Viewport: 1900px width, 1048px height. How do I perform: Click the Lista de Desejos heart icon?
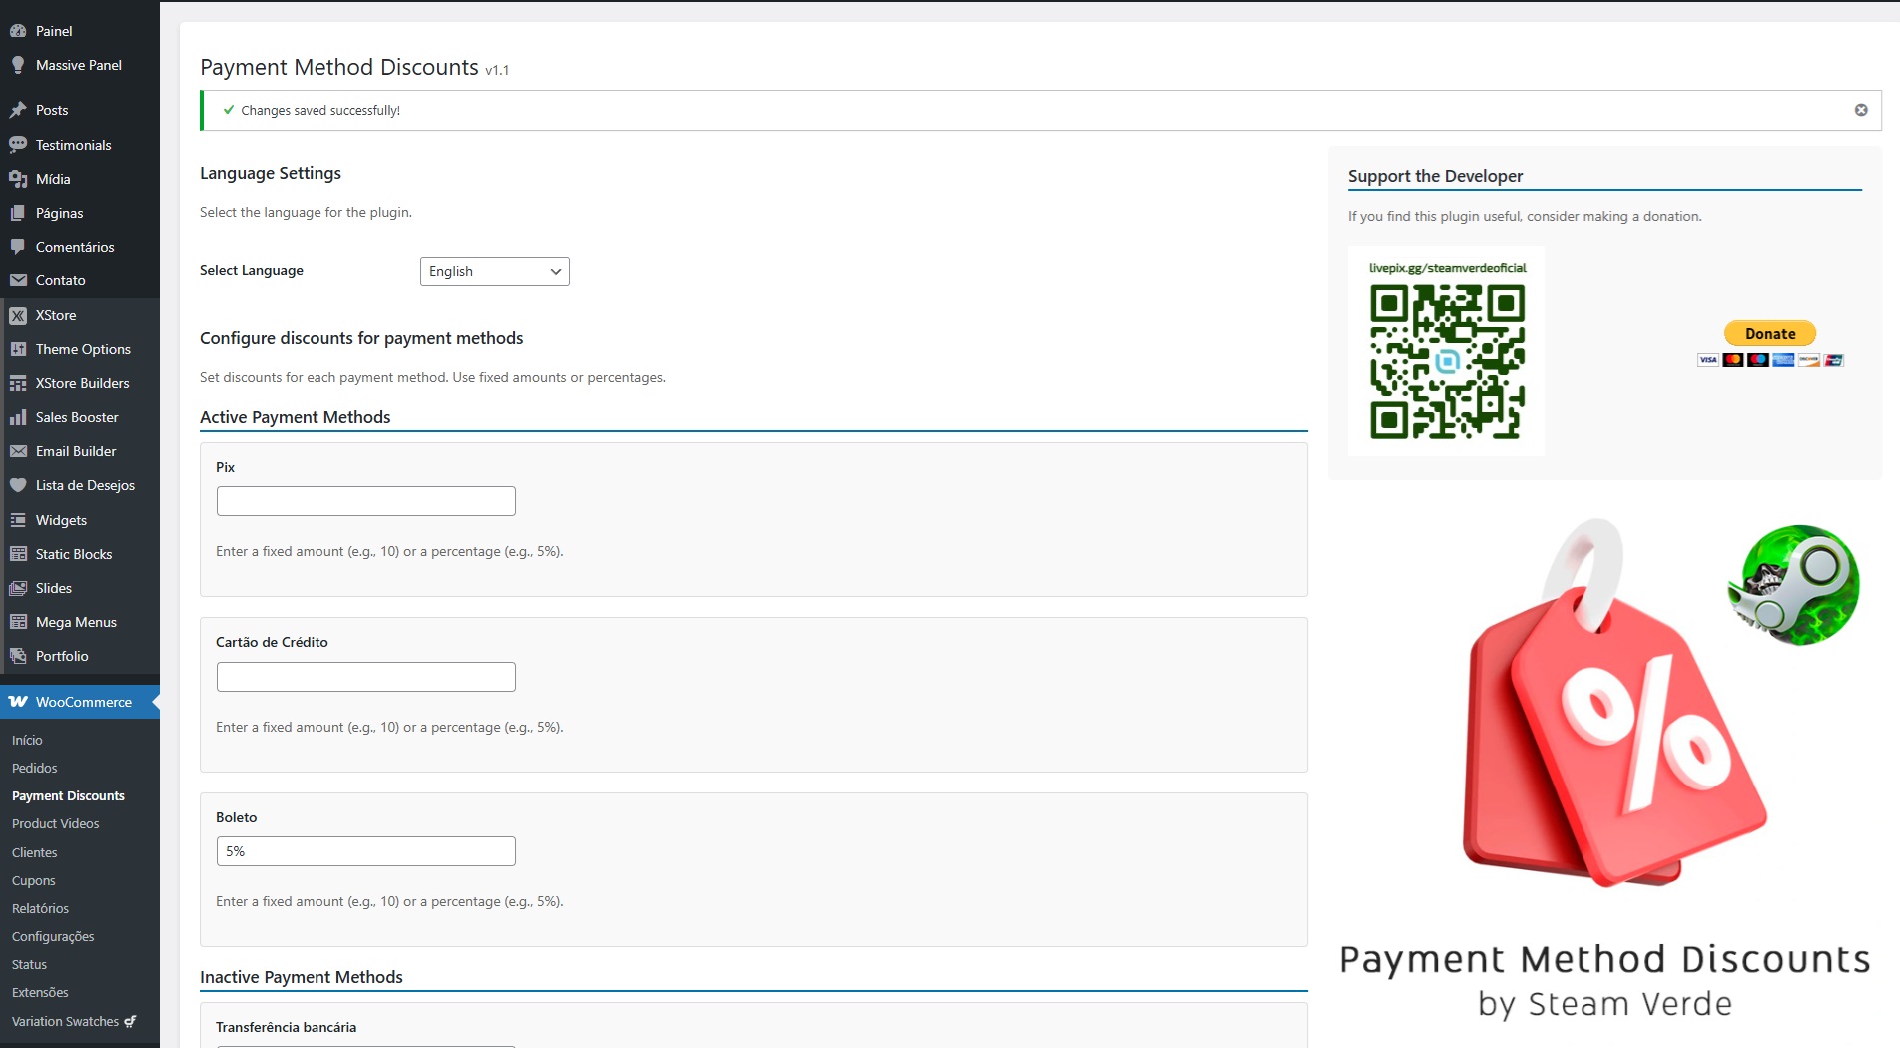tap(18, 485)
